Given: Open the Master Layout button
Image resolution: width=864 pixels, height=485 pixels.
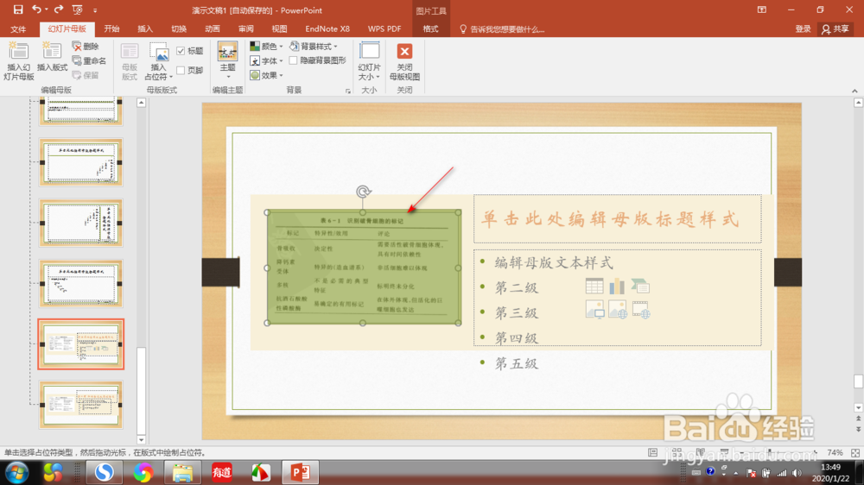Looking at the screenshot, I should pos(130,61).
